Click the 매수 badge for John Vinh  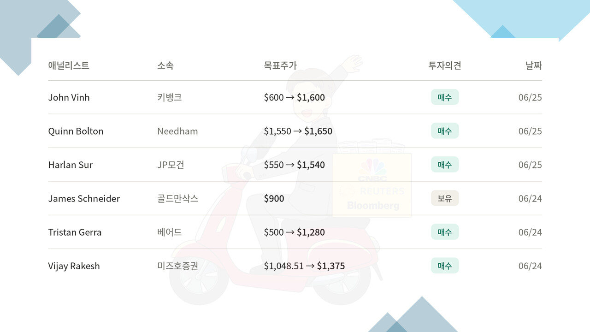click(x=445, y=97)
